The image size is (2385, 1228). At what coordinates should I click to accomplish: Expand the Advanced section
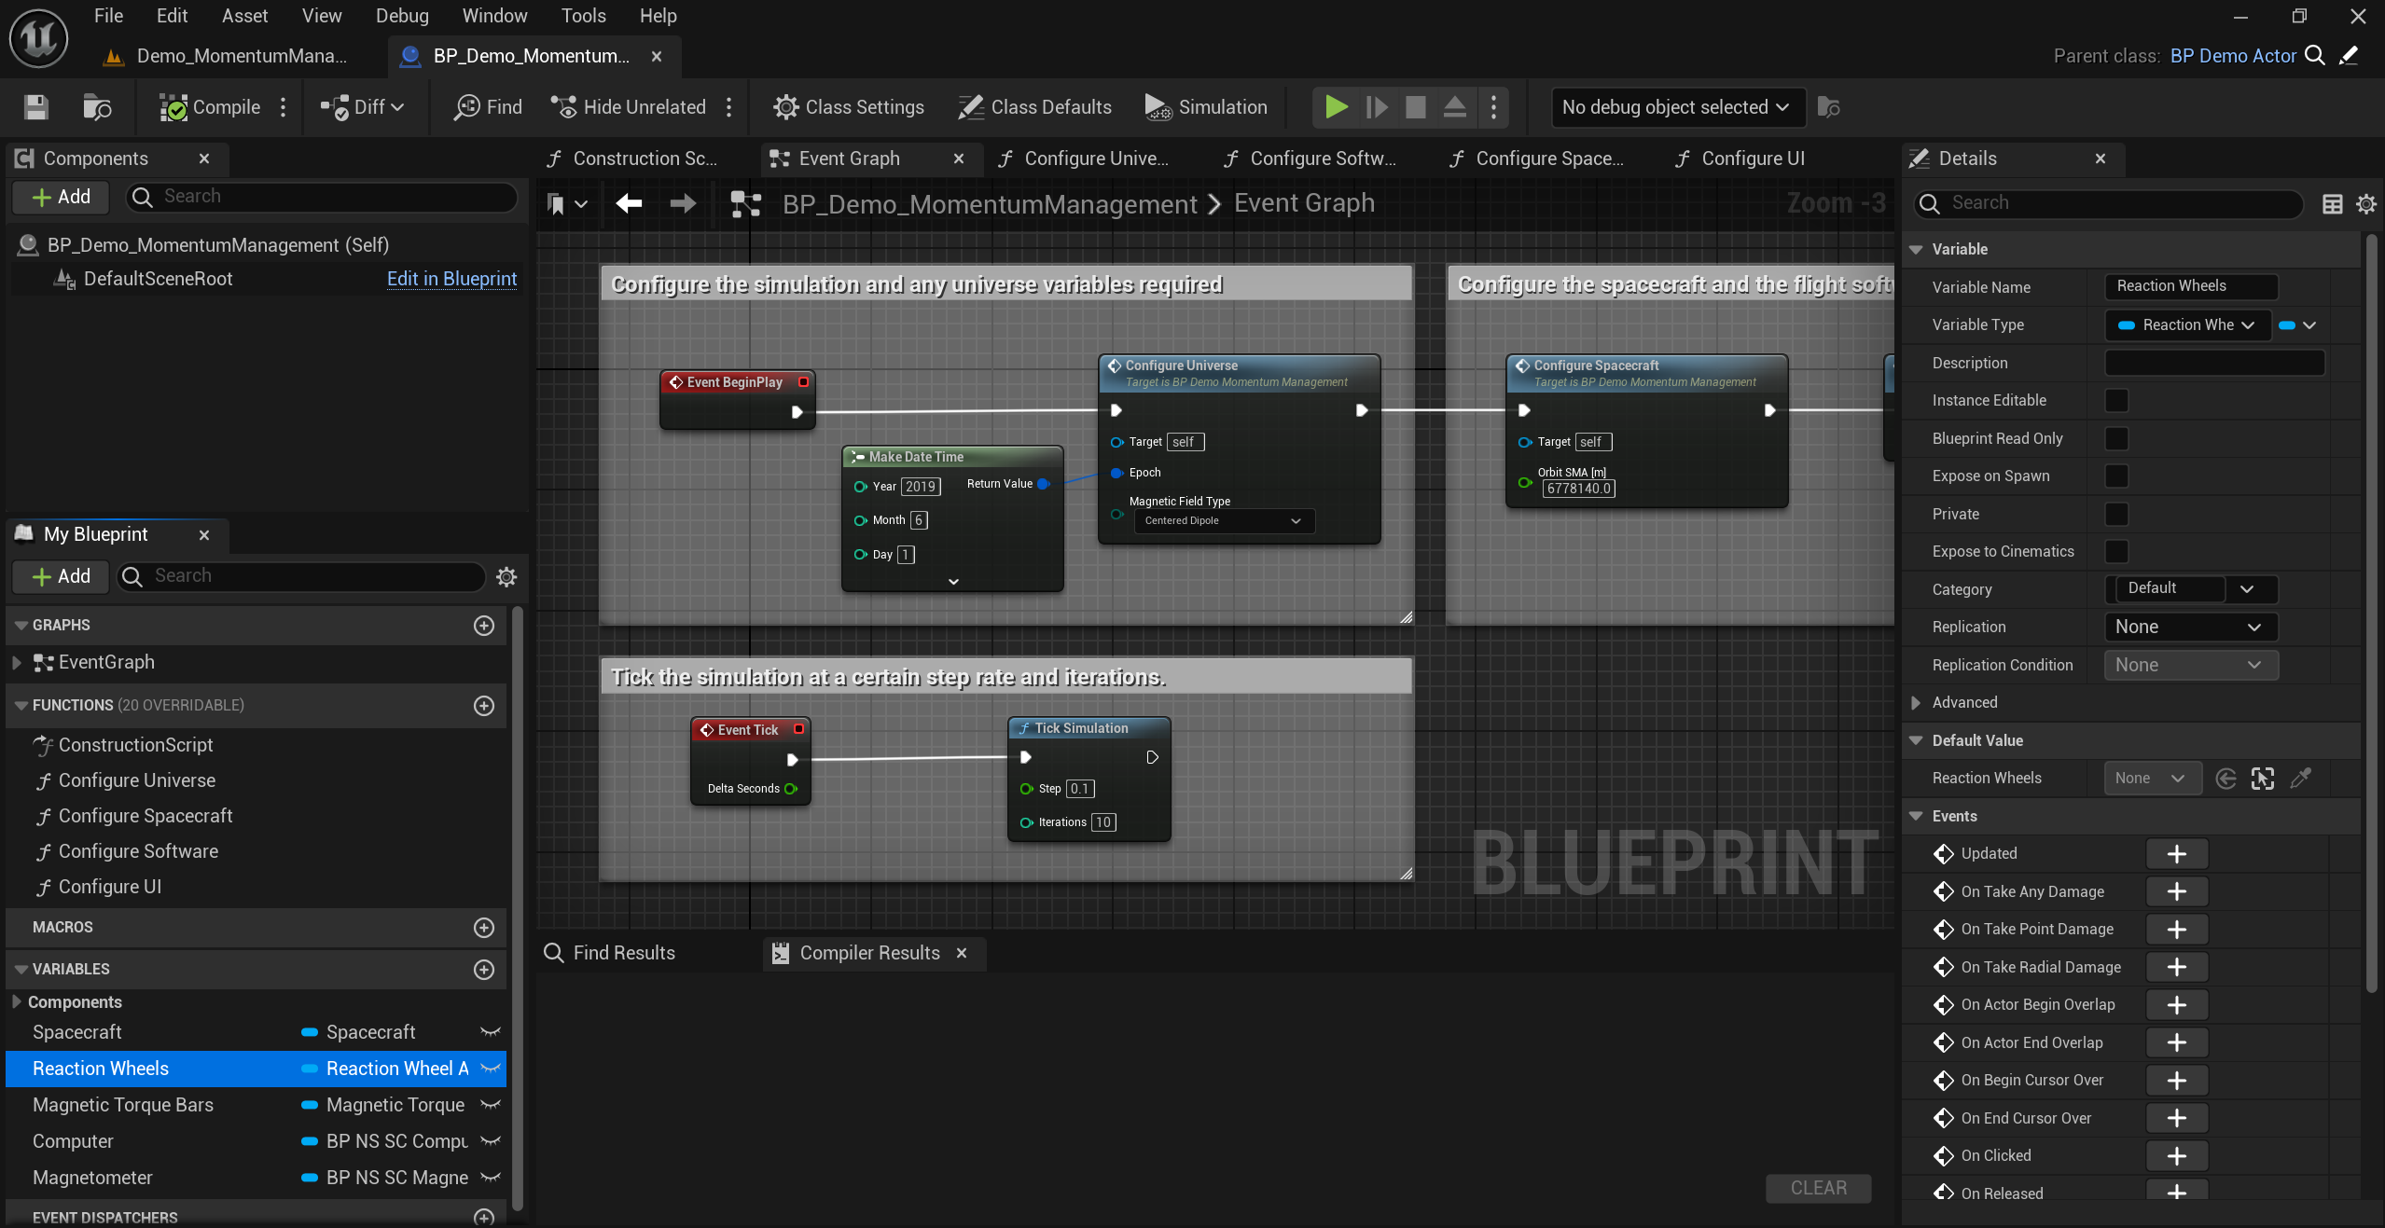coord(1917,703)
